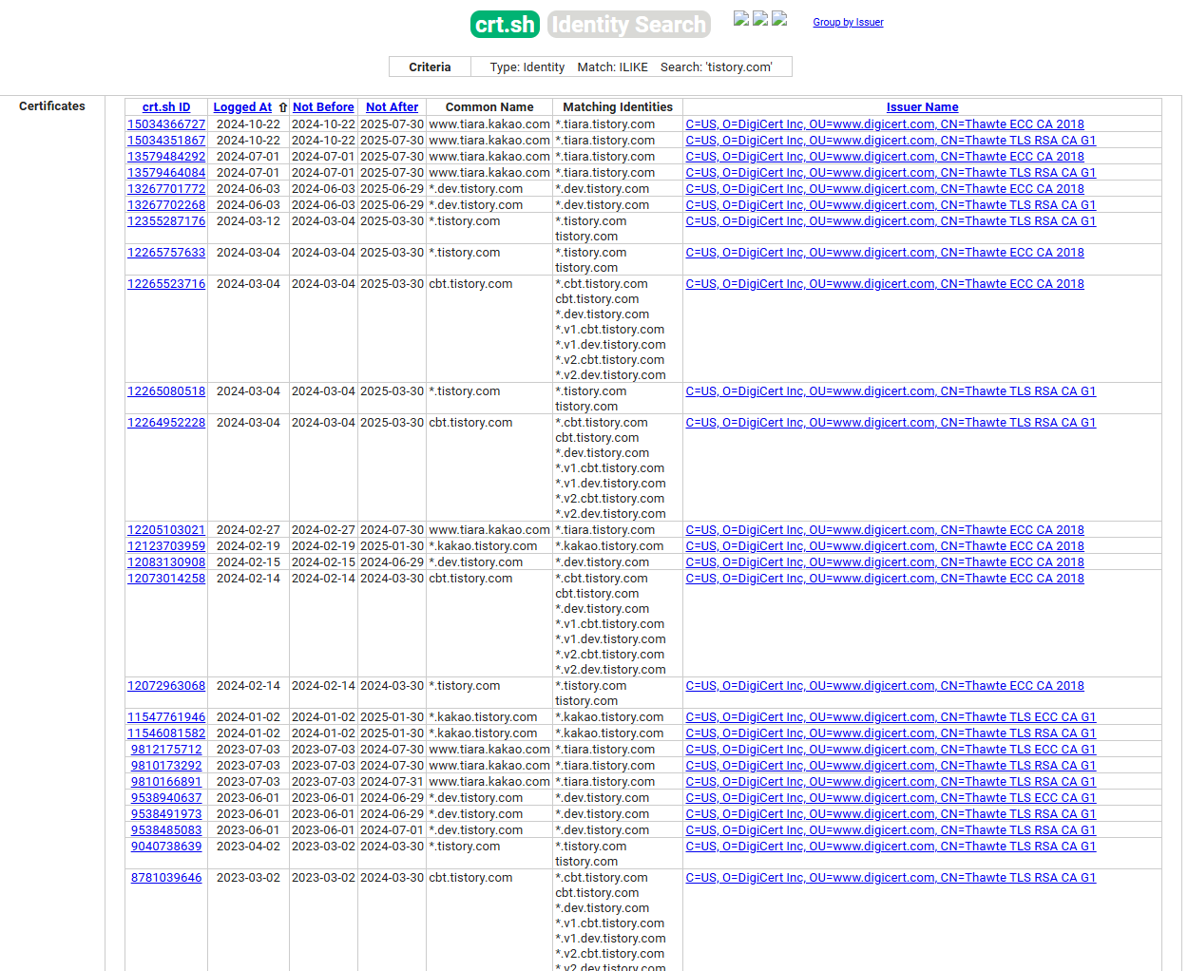Click the '2024-07-31' Not After date in row 9810166891

(x=392, y=782)
